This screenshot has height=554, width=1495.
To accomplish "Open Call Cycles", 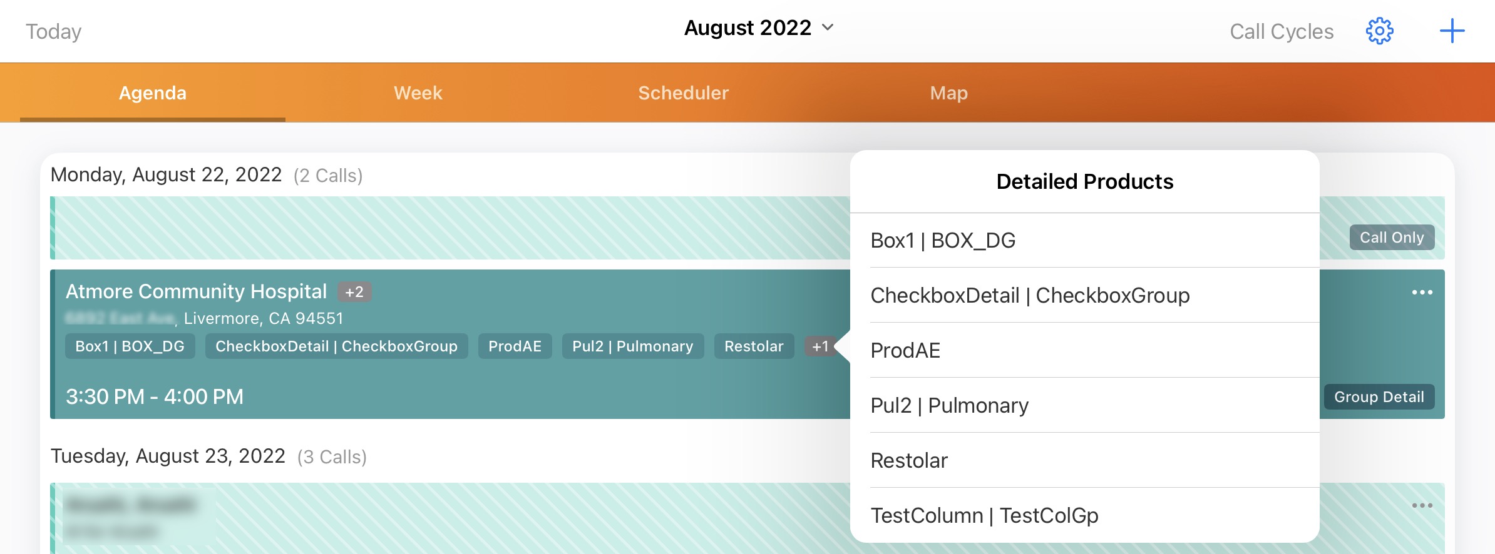I will 1282,32.
